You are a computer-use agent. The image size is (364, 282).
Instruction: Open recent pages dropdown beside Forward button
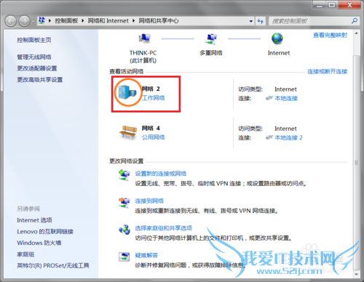click(33, 21)
